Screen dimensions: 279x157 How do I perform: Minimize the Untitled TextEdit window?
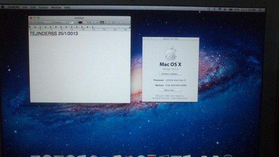[x=35, y=18]
